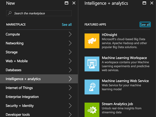
Task: Open the Compute marketplace category
Action: pos(39,34)
